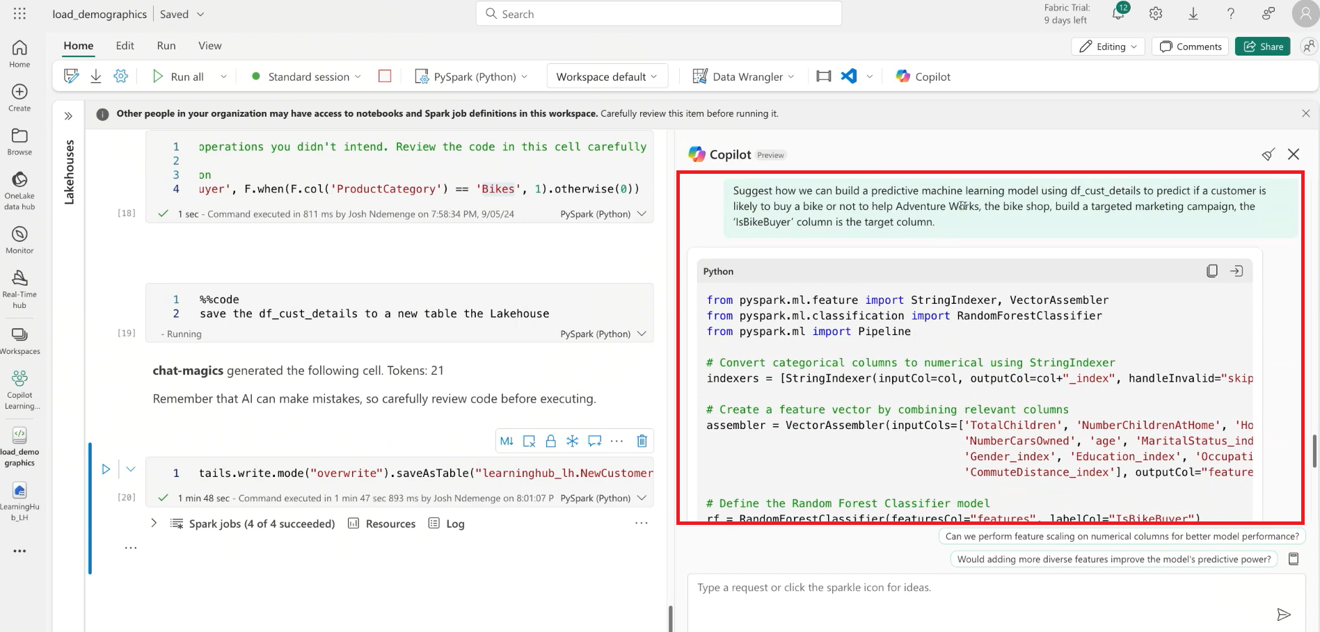Screen dimensions: 1320x632
Task: Open run options chevron for cell 20
Action: tap(130, 469)
